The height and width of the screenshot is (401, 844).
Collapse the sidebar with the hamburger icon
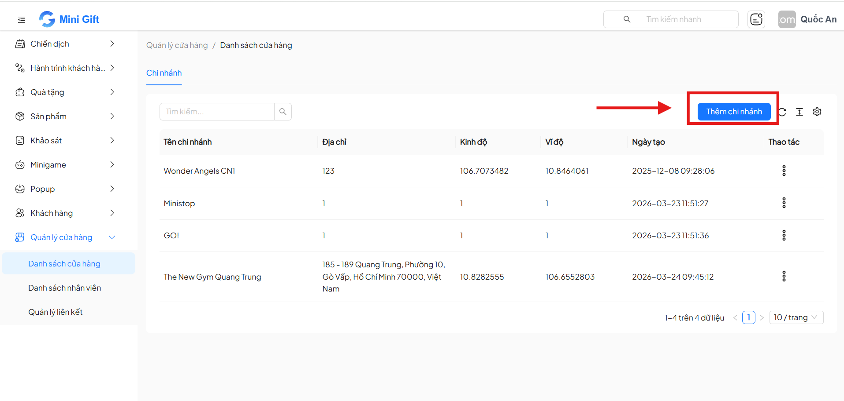point(21,19)
